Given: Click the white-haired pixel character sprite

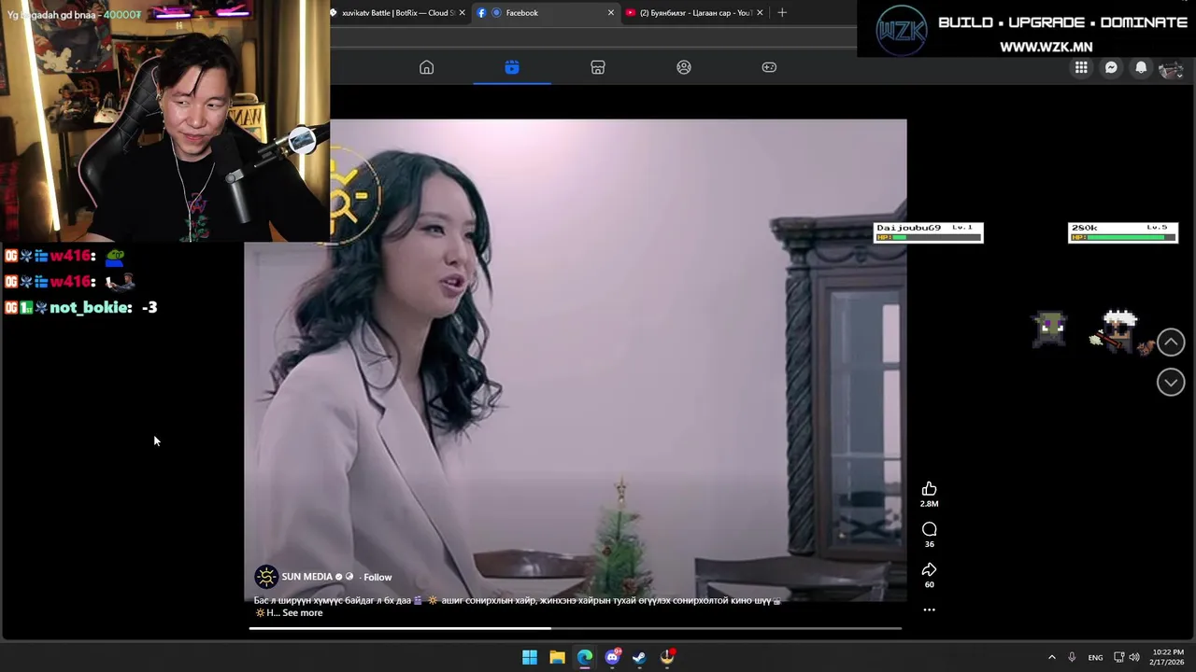Looking at the screenshot, I should [1119, 332].
